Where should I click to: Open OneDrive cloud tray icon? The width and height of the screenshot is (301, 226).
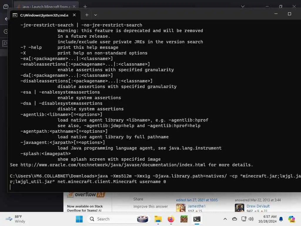234,219
